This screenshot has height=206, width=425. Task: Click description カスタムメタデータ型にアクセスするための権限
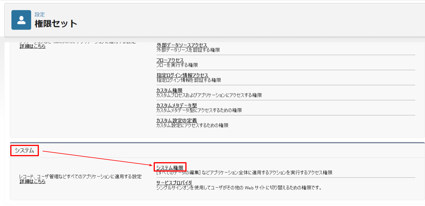tap(199, 110)
